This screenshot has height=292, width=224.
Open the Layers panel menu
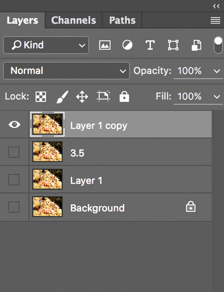tap(215, 20)
